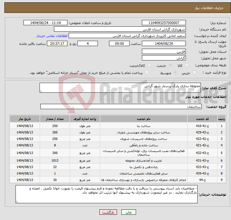Screen dimensions: 231x220
Task: Click the section heading اطلاعات خدمات مورد نیاز
Action: tap(206, 97)
